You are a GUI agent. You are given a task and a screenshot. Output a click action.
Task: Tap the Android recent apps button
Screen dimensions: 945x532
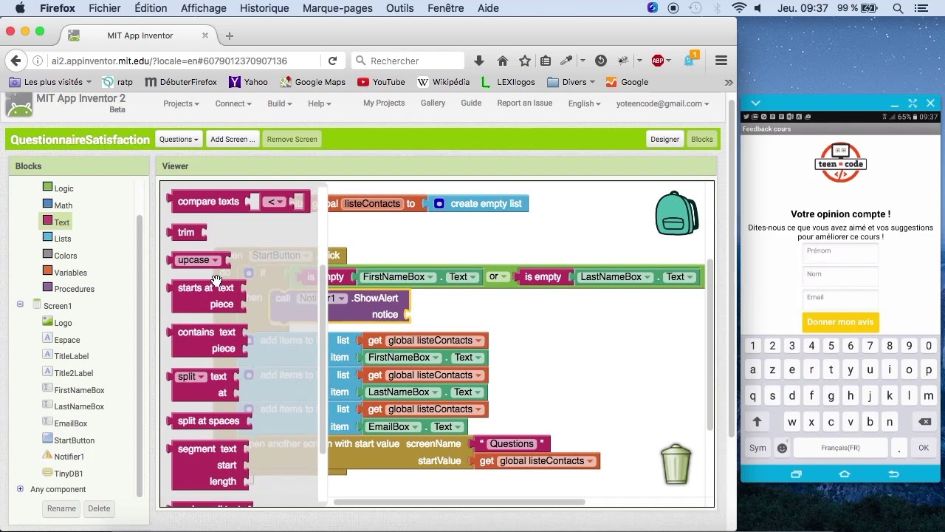coord(796,474)
